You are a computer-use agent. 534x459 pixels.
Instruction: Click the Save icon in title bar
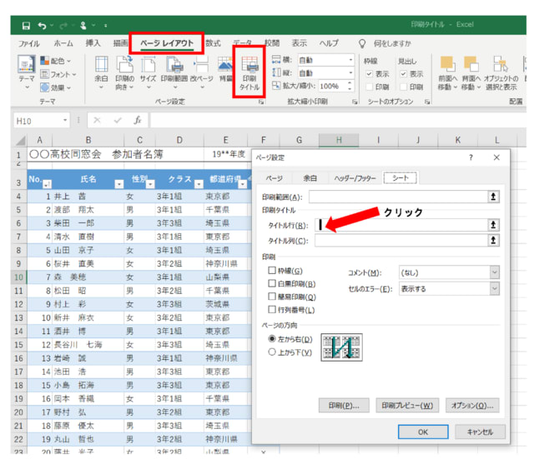(26, 26)
